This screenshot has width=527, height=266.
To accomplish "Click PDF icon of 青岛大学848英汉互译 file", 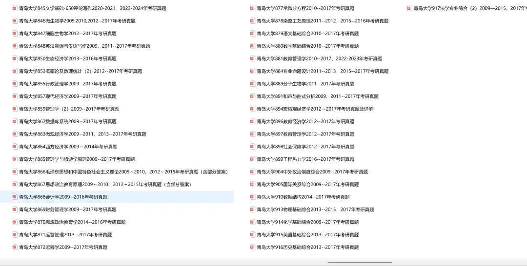I will click(x=15, y=46).
